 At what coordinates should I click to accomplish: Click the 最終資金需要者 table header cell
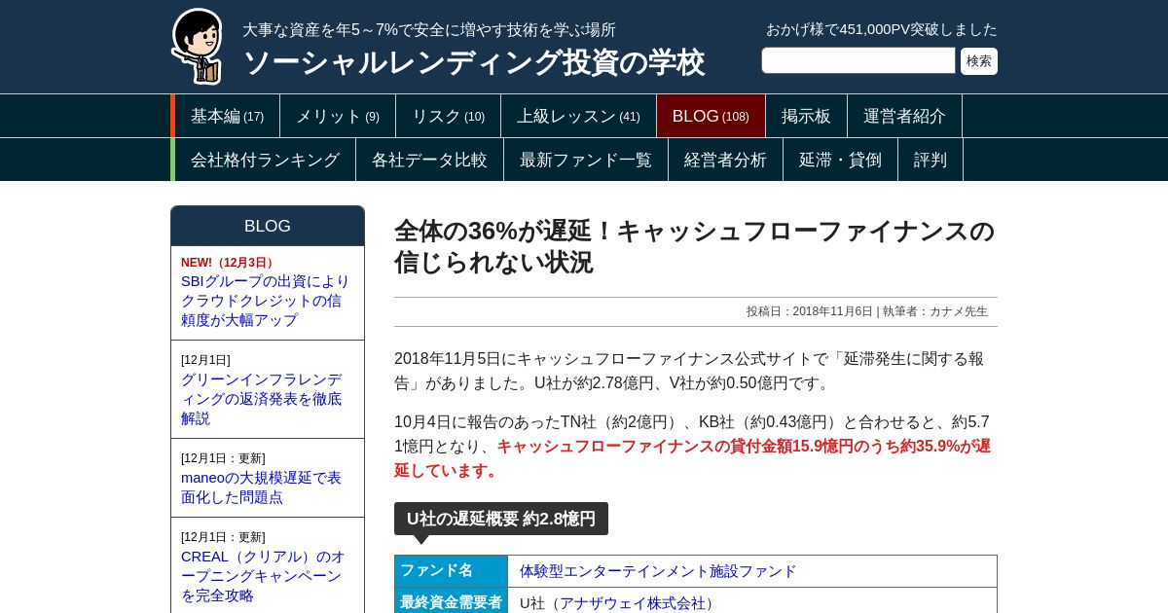click(451, 602)
